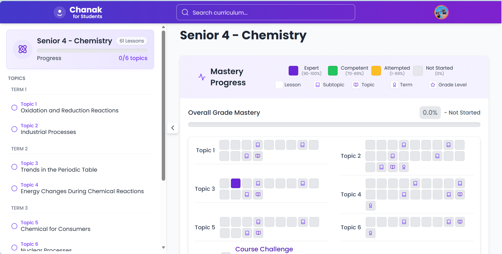The image size is (502, 254).
Task: Select the Chanak for Students logo icon
Action: coord(60,12)
